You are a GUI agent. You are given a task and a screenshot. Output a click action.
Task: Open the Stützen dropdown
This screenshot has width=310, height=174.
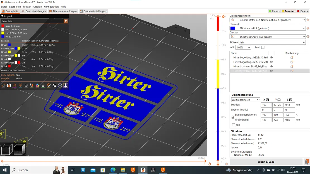(x=272, y=42)
